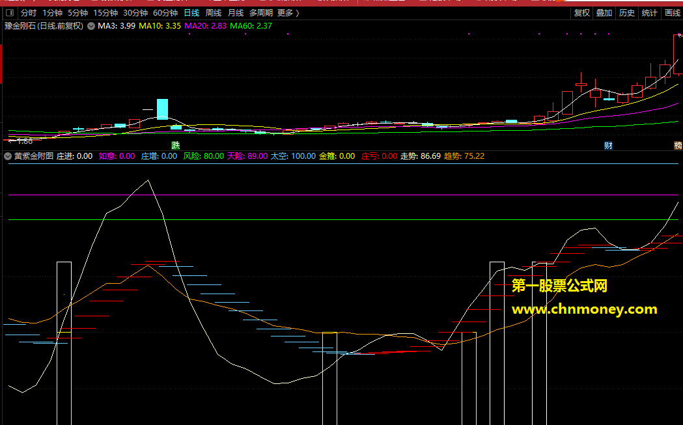This screenshot has width=683, height=425.
Task: Select the 60分钟 period tab
Action: pos(165,13)
